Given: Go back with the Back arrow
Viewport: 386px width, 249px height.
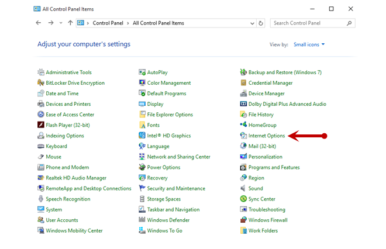Looking at the screenshot, I should point(39,23).
